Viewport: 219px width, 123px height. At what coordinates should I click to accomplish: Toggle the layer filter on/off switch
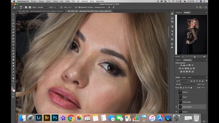[x=206, y=81]
